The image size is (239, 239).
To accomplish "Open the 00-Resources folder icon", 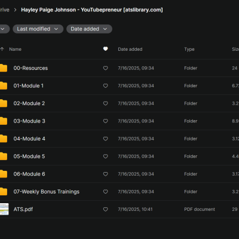I will [x=4, y=68].
